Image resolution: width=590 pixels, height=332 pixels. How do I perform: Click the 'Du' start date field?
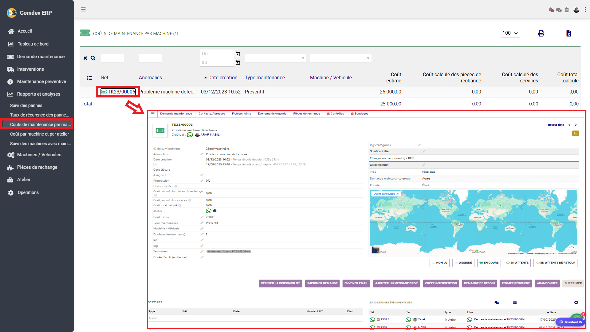coord(217,54)
